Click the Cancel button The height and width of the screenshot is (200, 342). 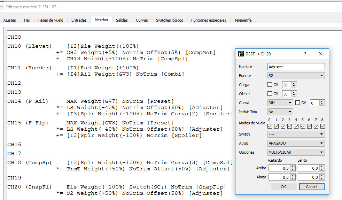312,186
